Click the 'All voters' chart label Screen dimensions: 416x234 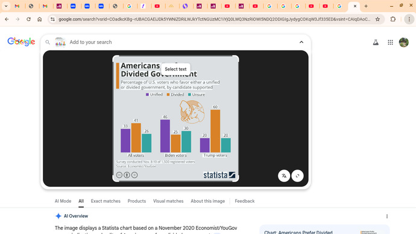pyautogui.click(x=136, y=155)
